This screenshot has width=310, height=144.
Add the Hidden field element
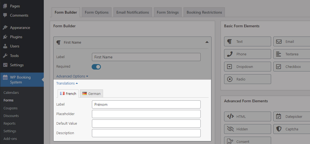[247, 129]
